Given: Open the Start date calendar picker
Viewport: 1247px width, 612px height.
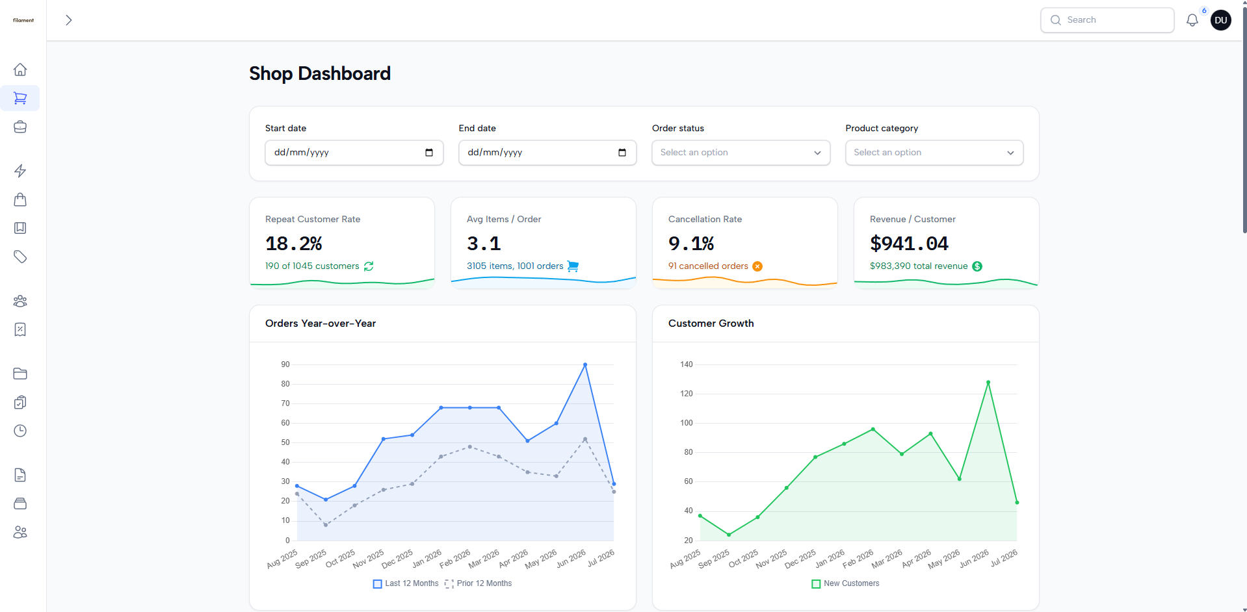Looking at the screenshot, I should click(x=428, y=153).
